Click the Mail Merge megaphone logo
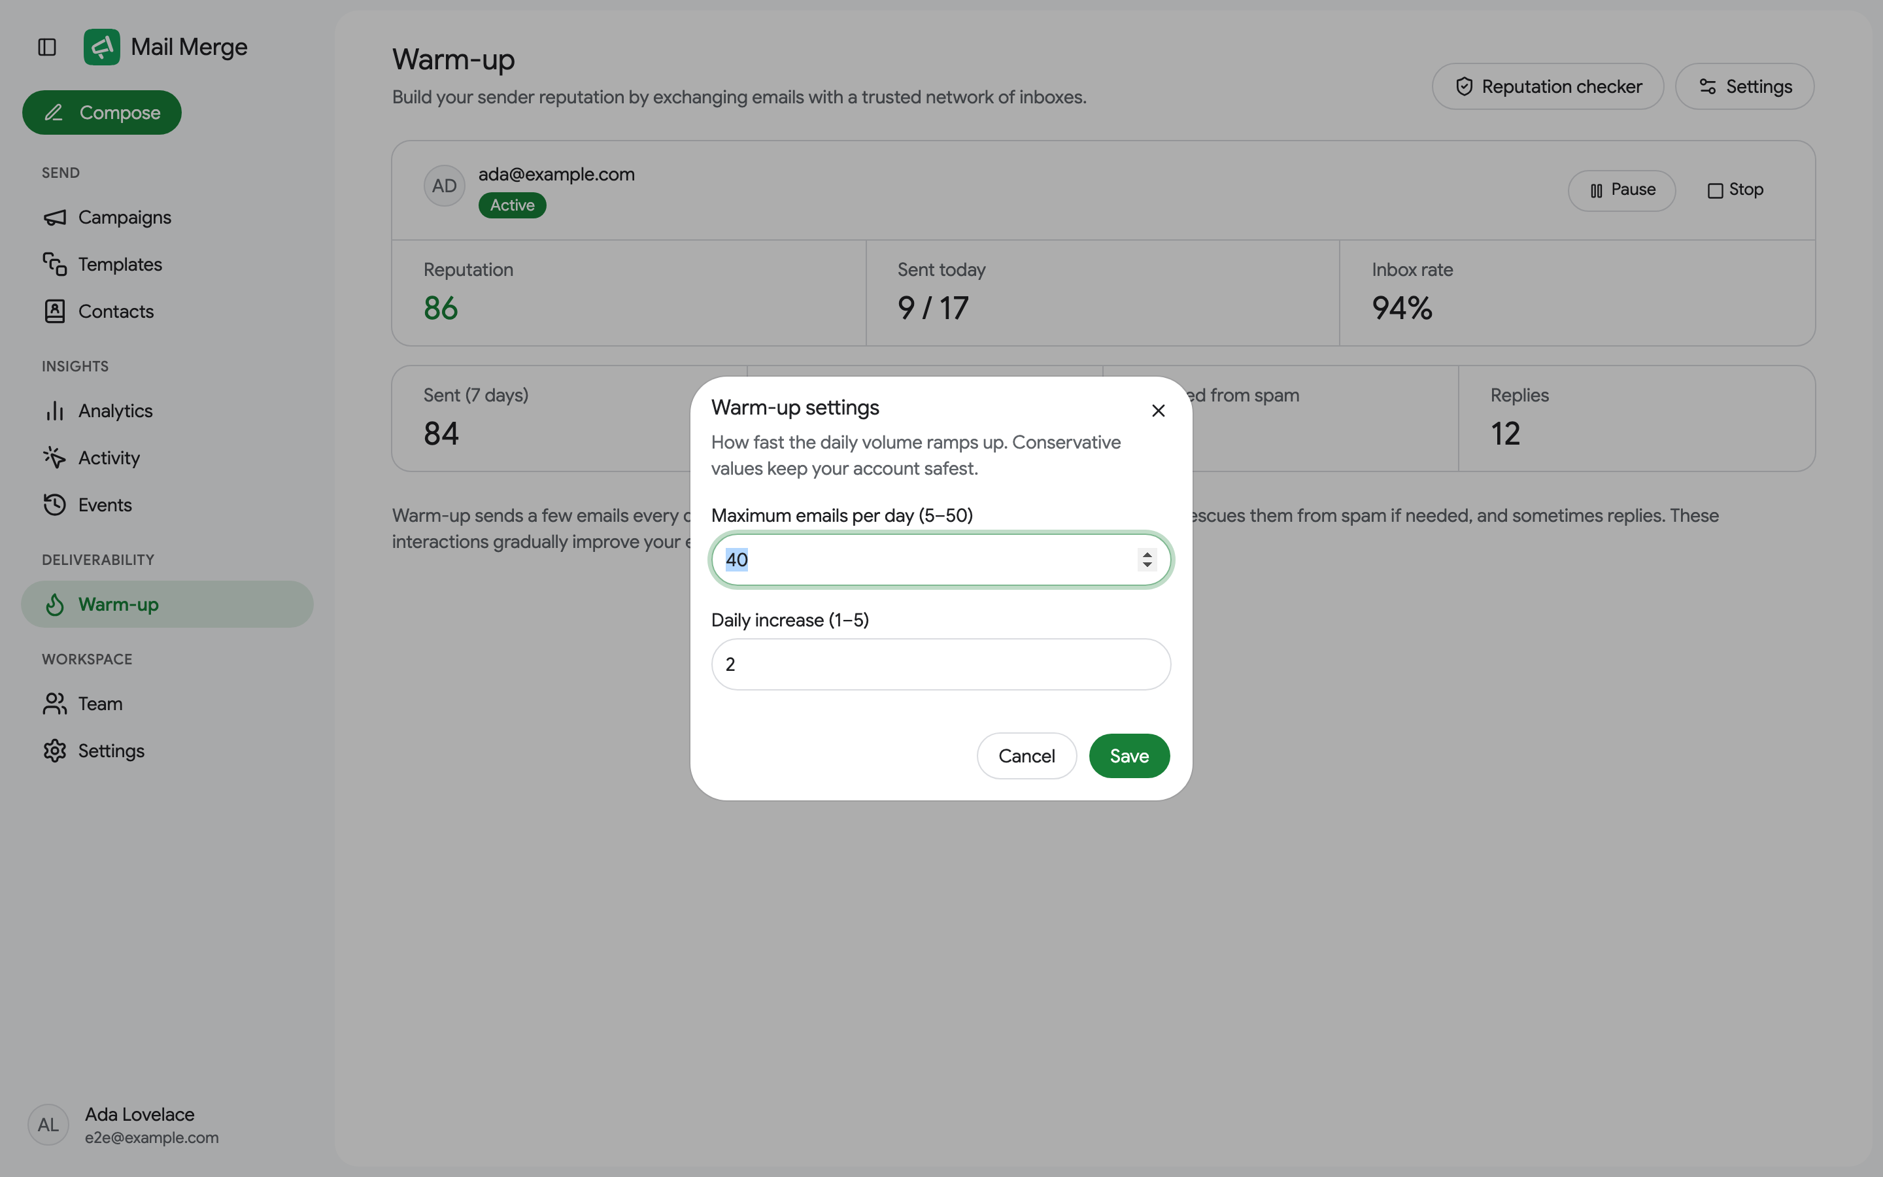The width and height of the screenshot is (1883, 1177). (102, 46)
